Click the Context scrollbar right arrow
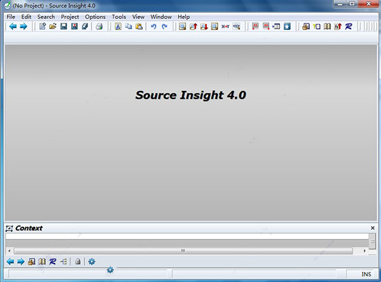The height and width of the screenshot is (282, 381). 364,251
